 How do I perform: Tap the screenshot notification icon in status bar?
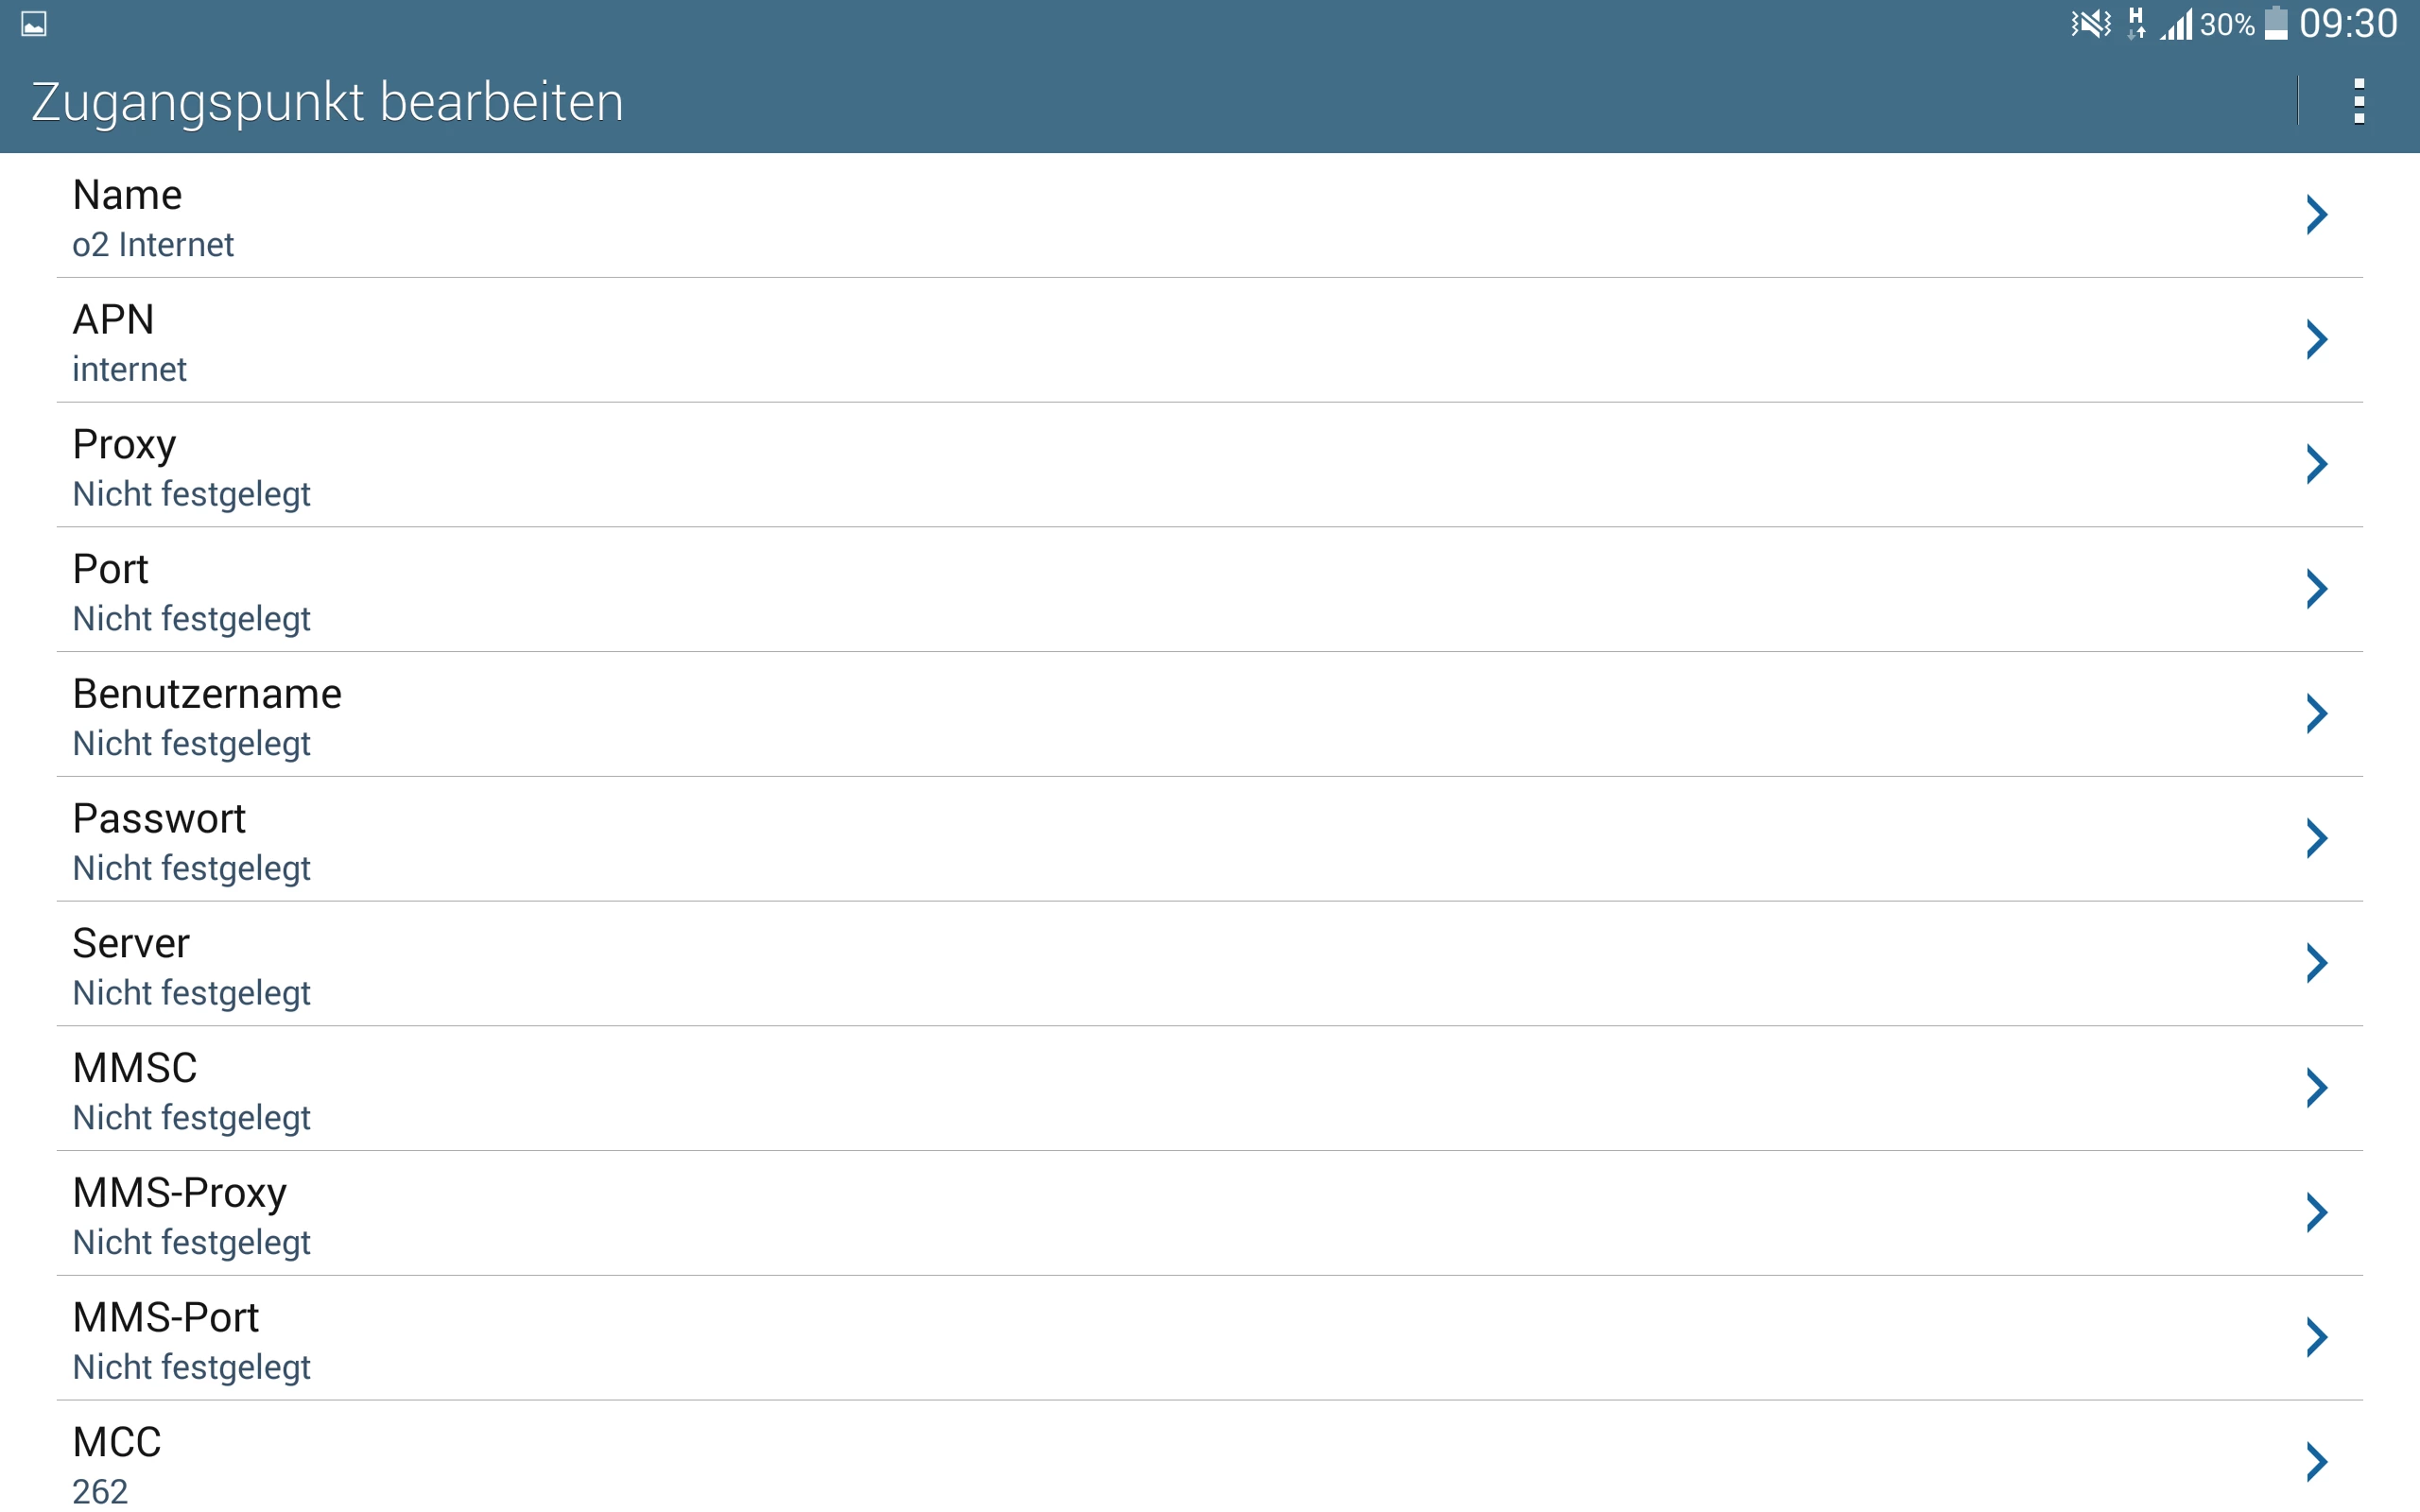point(34,24)
